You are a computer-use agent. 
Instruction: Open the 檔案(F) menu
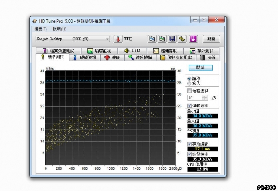pyautogui.click(x=40, y=29)
